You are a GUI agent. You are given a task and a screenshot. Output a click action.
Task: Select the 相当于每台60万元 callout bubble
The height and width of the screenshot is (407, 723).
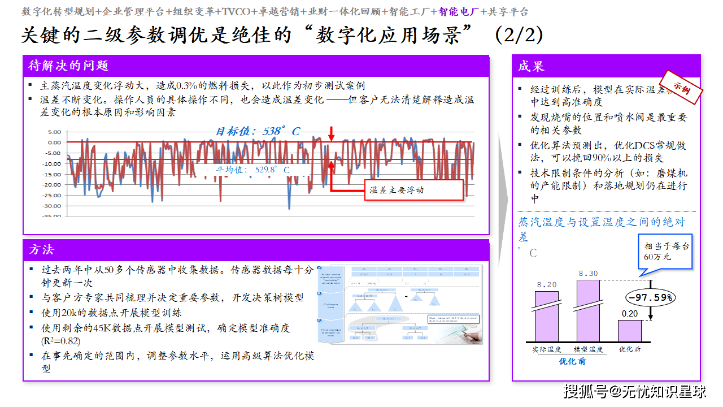tap(667, 252)
